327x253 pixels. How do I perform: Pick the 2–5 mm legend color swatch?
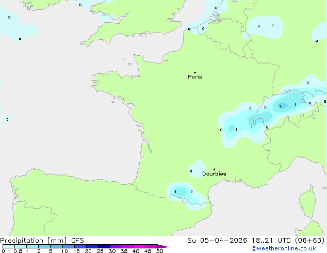[44, 246]
